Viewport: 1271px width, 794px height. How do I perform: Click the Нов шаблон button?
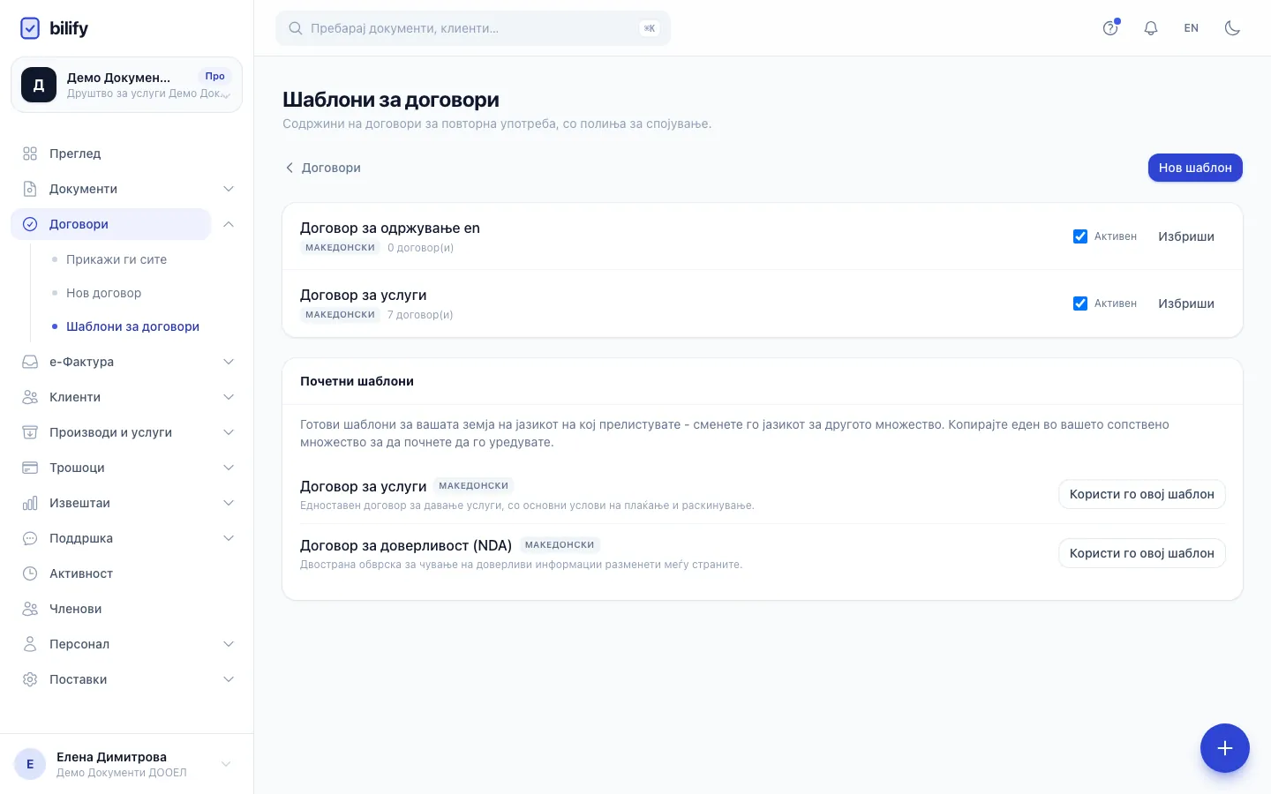[1195, 168]
